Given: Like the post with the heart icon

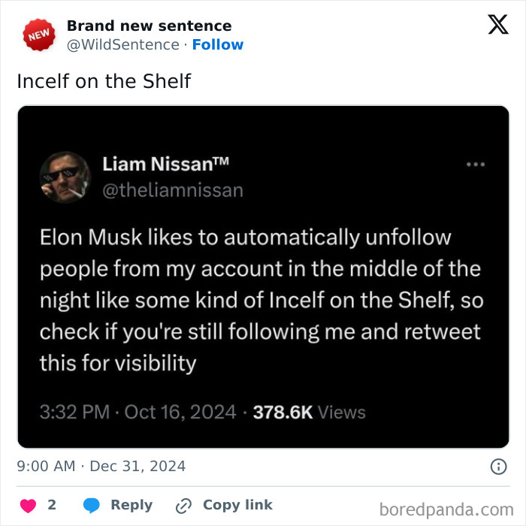Looking at the screenshot, I should [29, 506].
